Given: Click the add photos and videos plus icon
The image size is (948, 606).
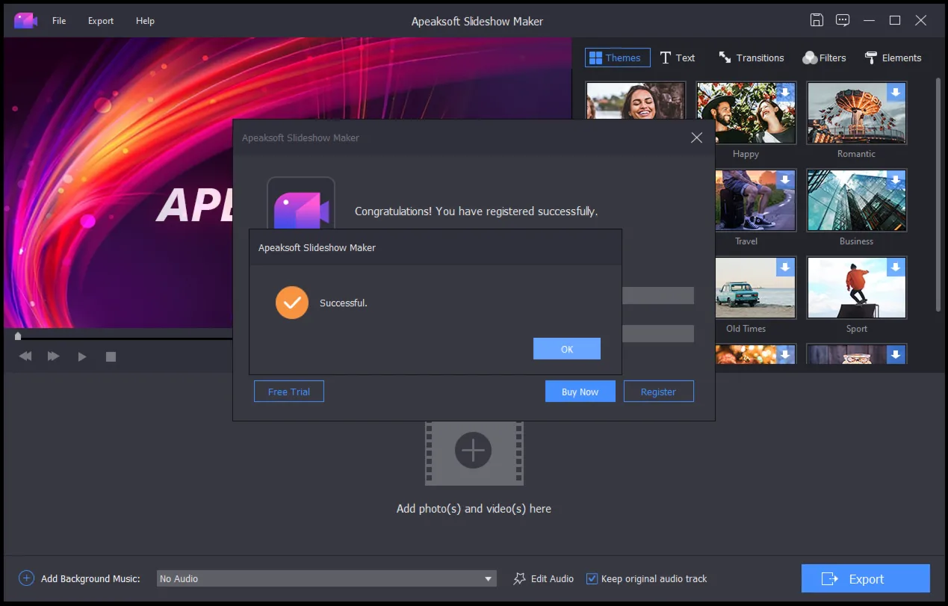Looking at the screenshot, I should pos(473,451).
